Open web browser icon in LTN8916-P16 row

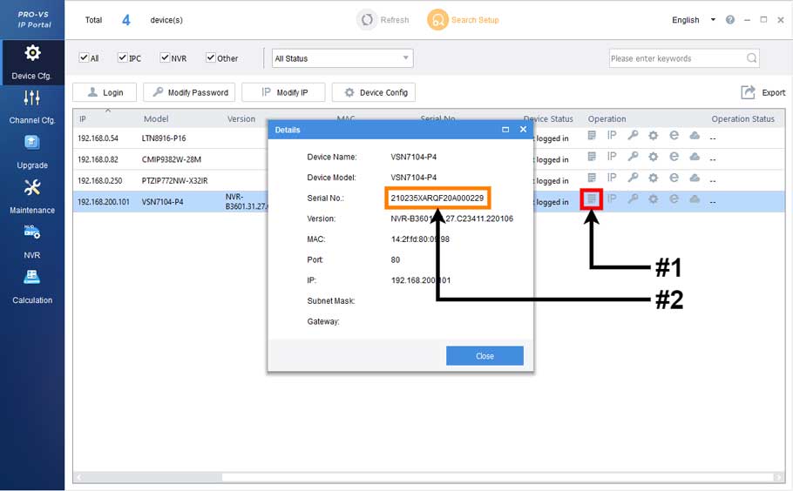674,135
